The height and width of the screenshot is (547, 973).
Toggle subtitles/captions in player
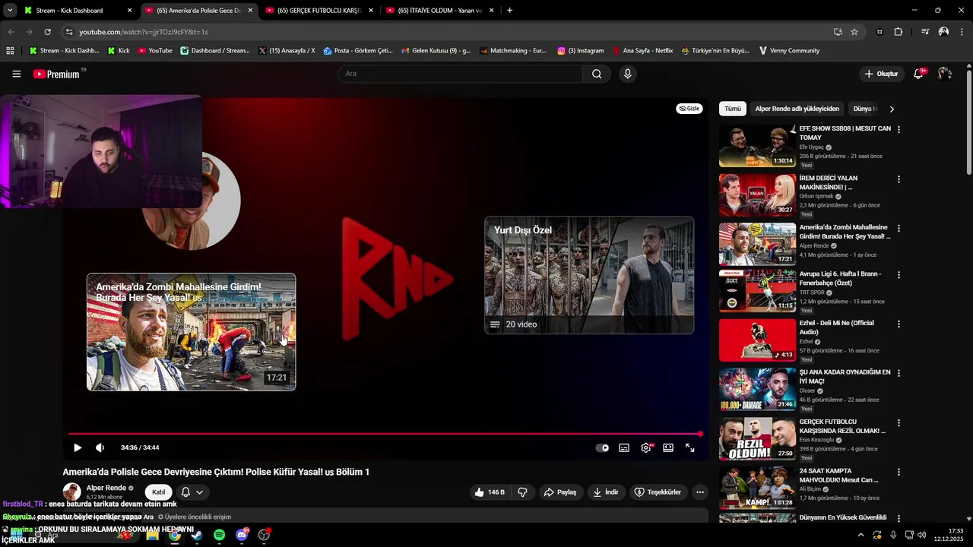coord(624,447)
